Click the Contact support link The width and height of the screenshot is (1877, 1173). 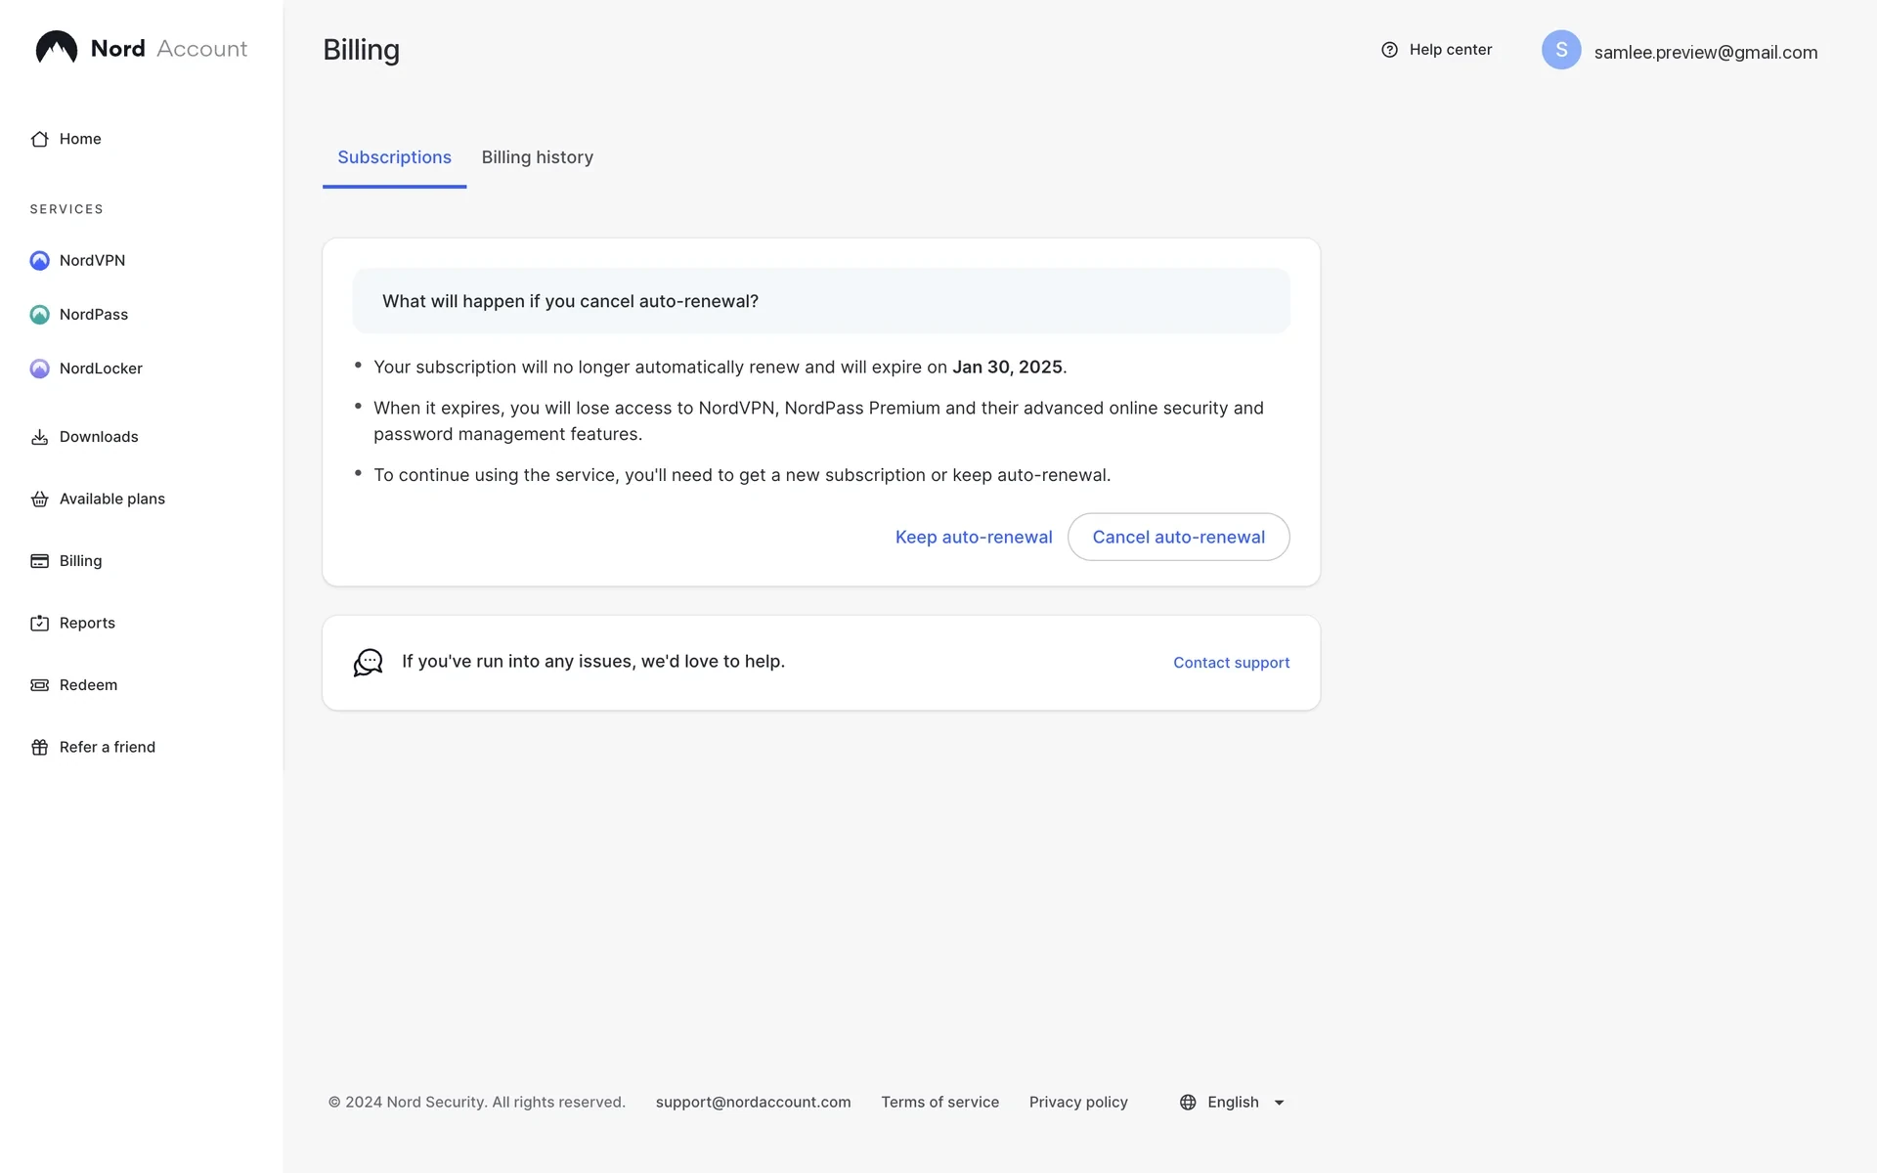pyautogui.click(x=1231, y=663)
